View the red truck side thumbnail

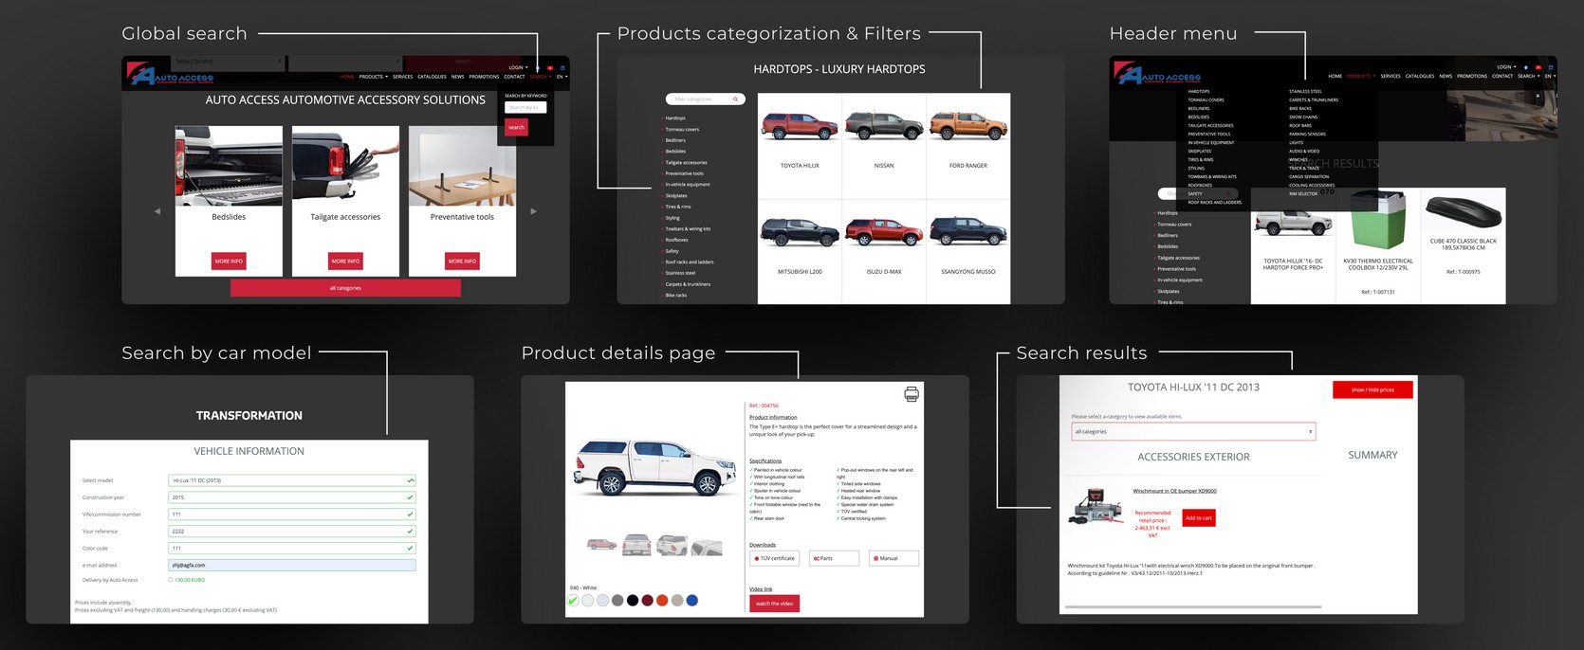[x=601, y=544]
